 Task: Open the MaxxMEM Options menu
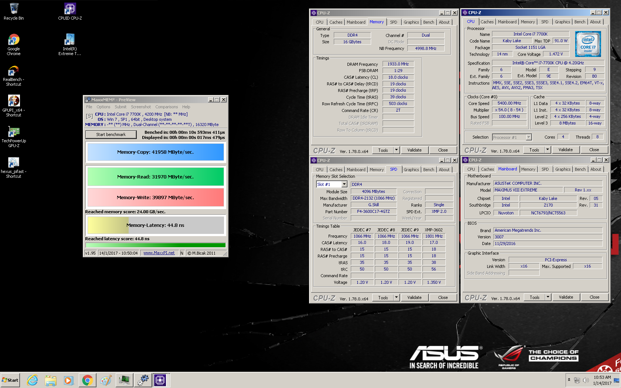(x=103, y=107)
